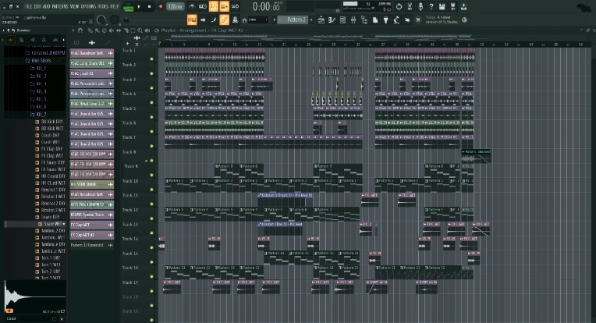596x323 pixels.
Task: Open the help question mark icon
Action: [x=431, y=6]
